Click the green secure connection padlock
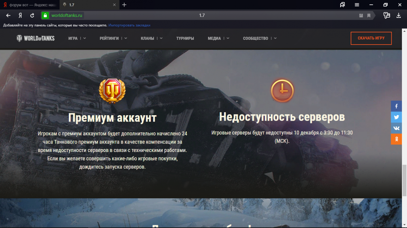 (45, 16)
